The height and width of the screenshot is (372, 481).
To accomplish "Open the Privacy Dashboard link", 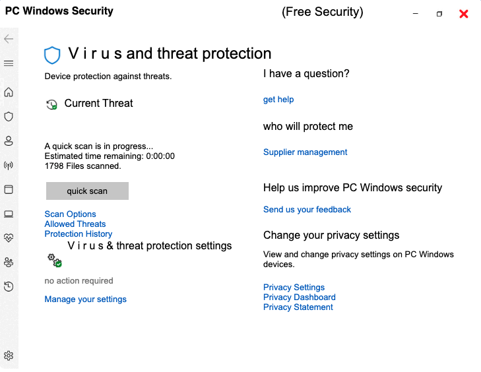I will click(299, 297).
